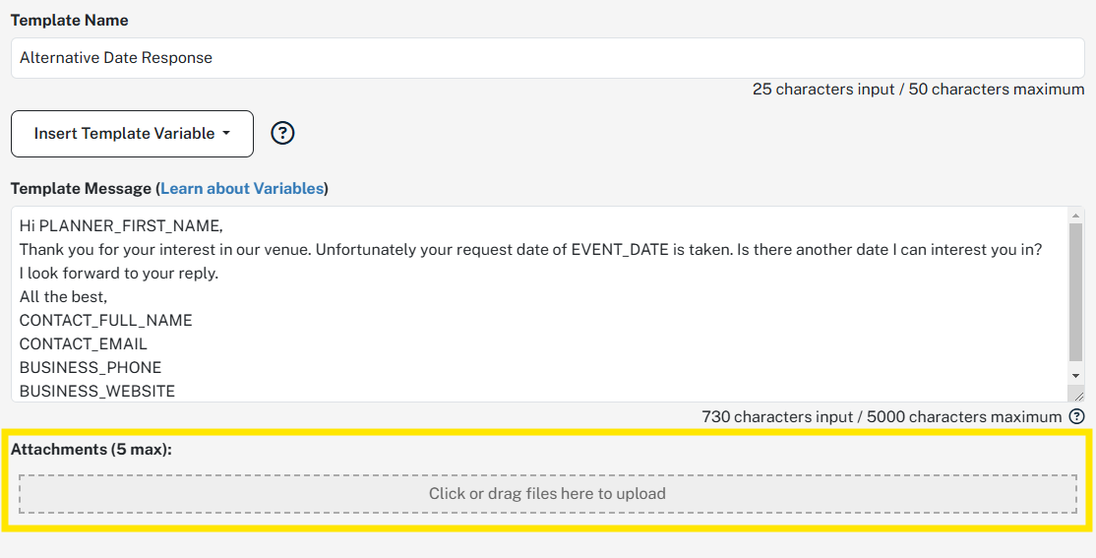1096x558 pixels.
Task: Click the caret on Insert Template Variable
Action: tap(225, 134)
